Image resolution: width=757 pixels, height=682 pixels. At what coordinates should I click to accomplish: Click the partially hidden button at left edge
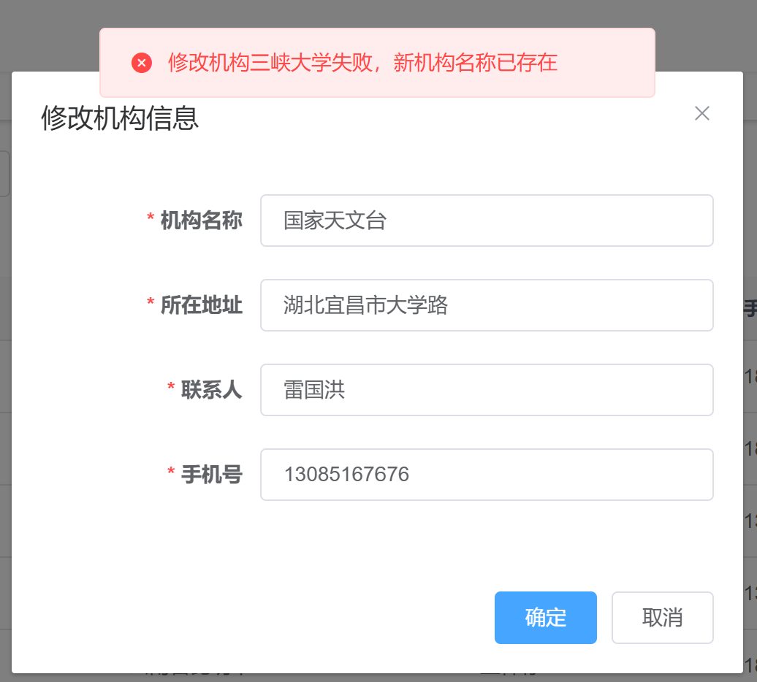pos(4,174)
